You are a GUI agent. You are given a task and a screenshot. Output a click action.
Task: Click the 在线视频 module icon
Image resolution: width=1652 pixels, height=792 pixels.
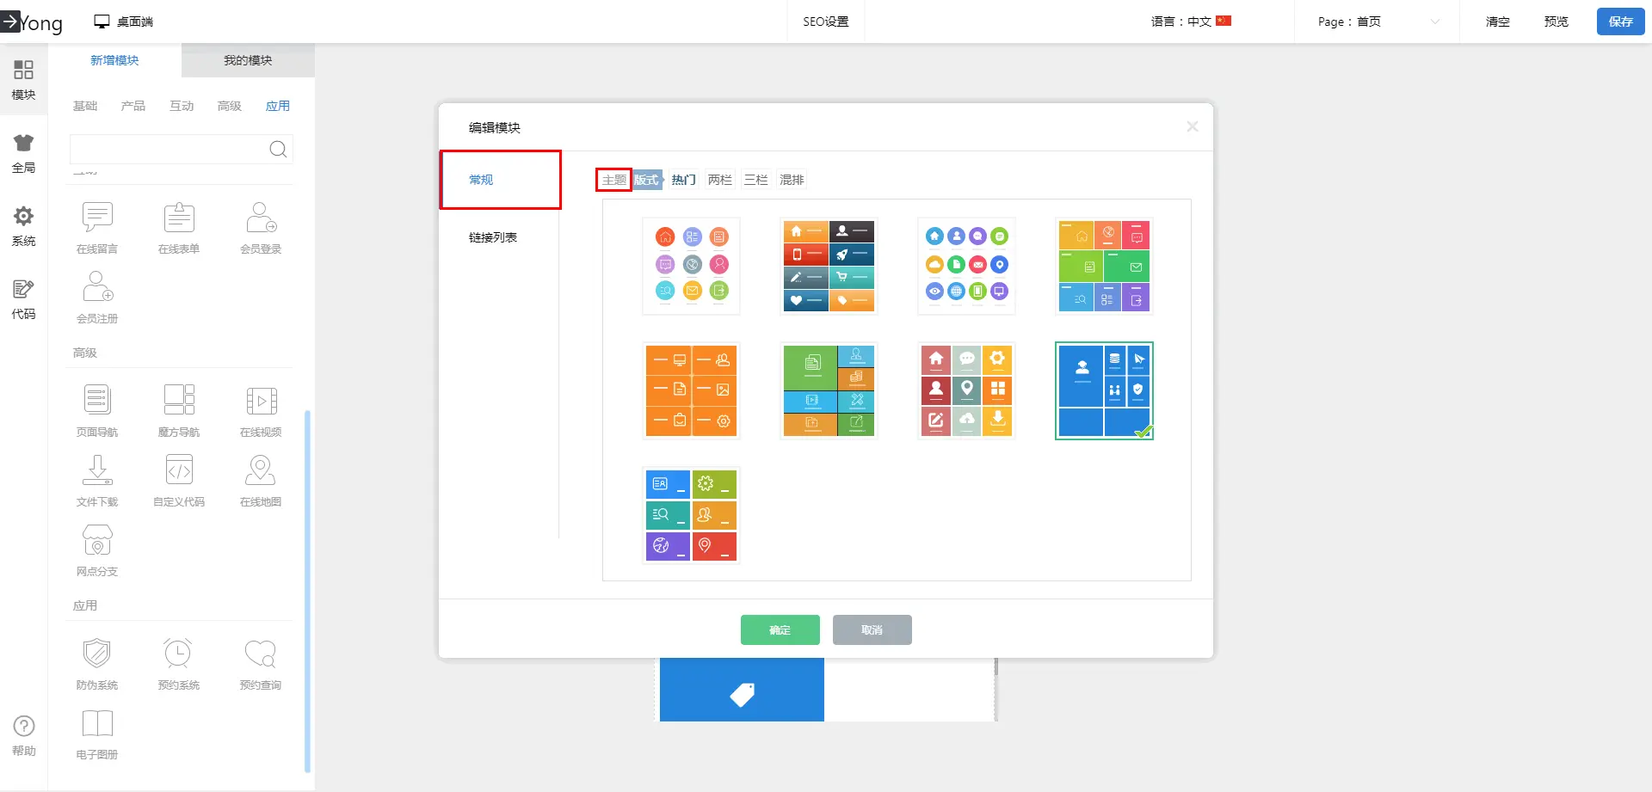click(x=261, y=401)
